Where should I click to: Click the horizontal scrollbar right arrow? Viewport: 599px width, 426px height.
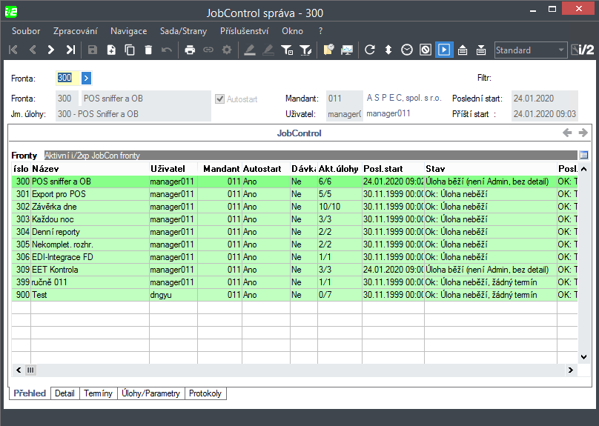pos(571,370)
